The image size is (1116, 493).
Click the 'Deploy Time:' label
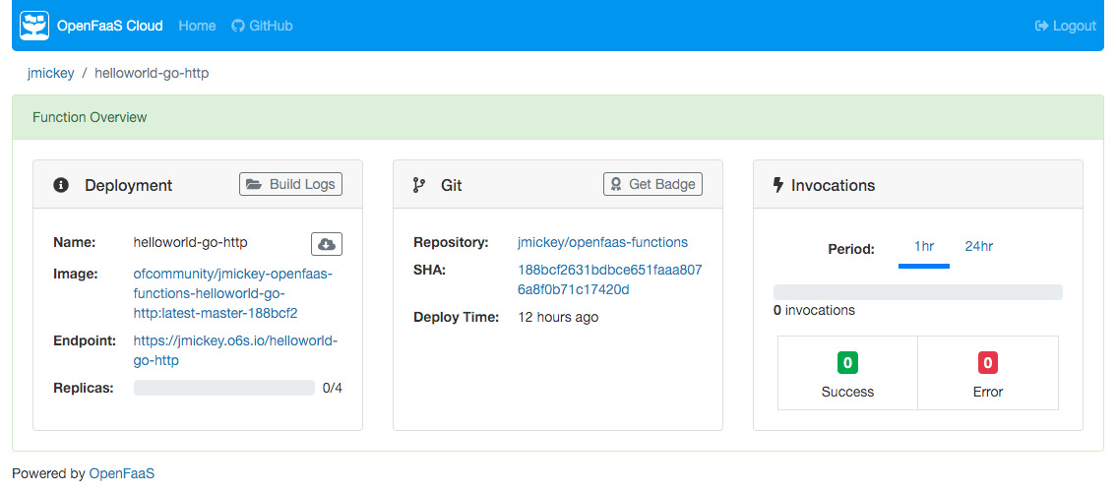pyautogui.click(x=457, y=317)
